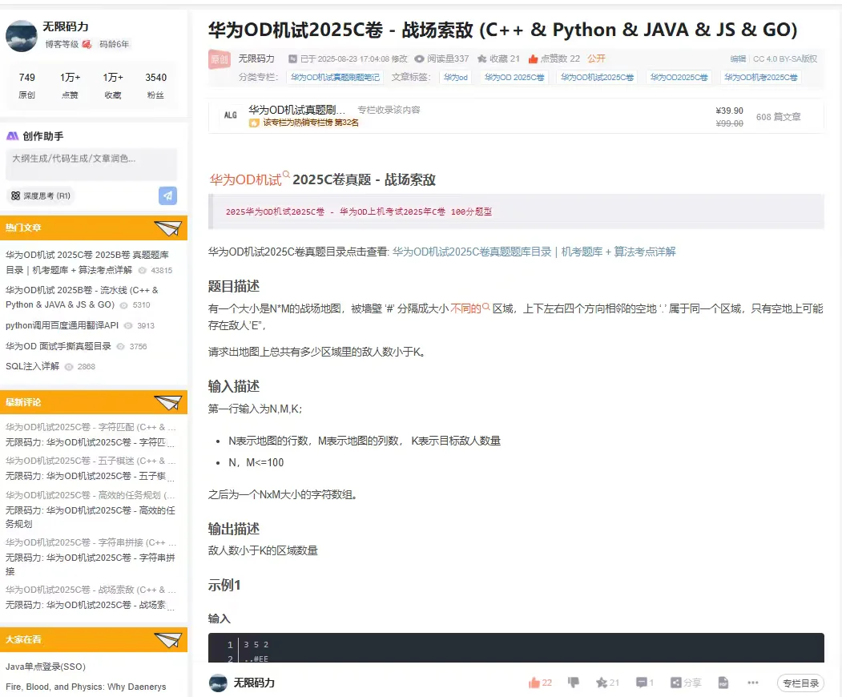Open the author avatar in sidebar
The height and width of the screenshot is (697, 842).
point(22,36)
